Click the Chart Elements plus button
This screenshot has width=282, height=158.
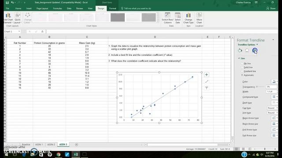[207, 75]
